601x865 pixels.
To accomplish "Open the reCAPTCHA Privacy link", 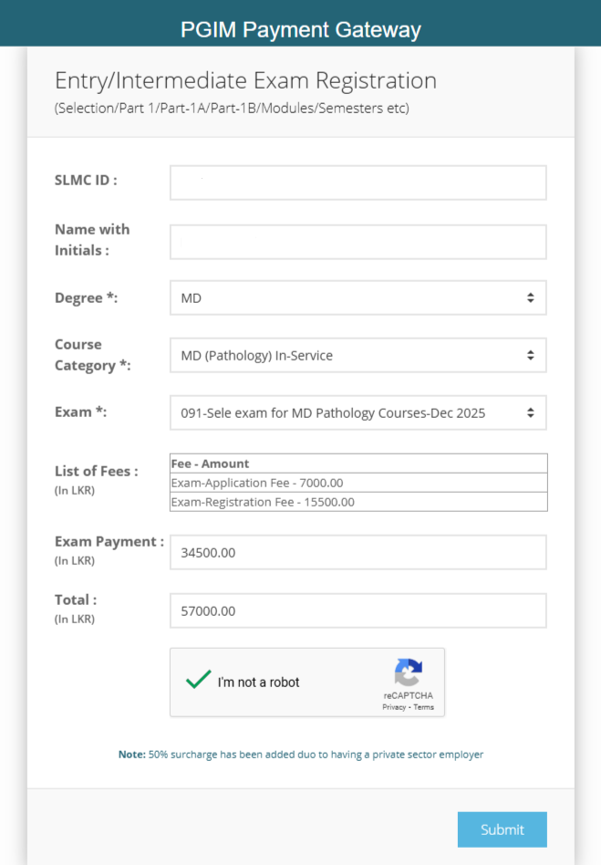I will [394, 707].
